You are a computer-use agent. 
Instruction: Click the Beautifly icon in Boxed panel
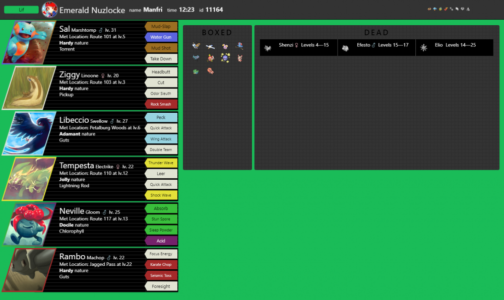(196, 46)
